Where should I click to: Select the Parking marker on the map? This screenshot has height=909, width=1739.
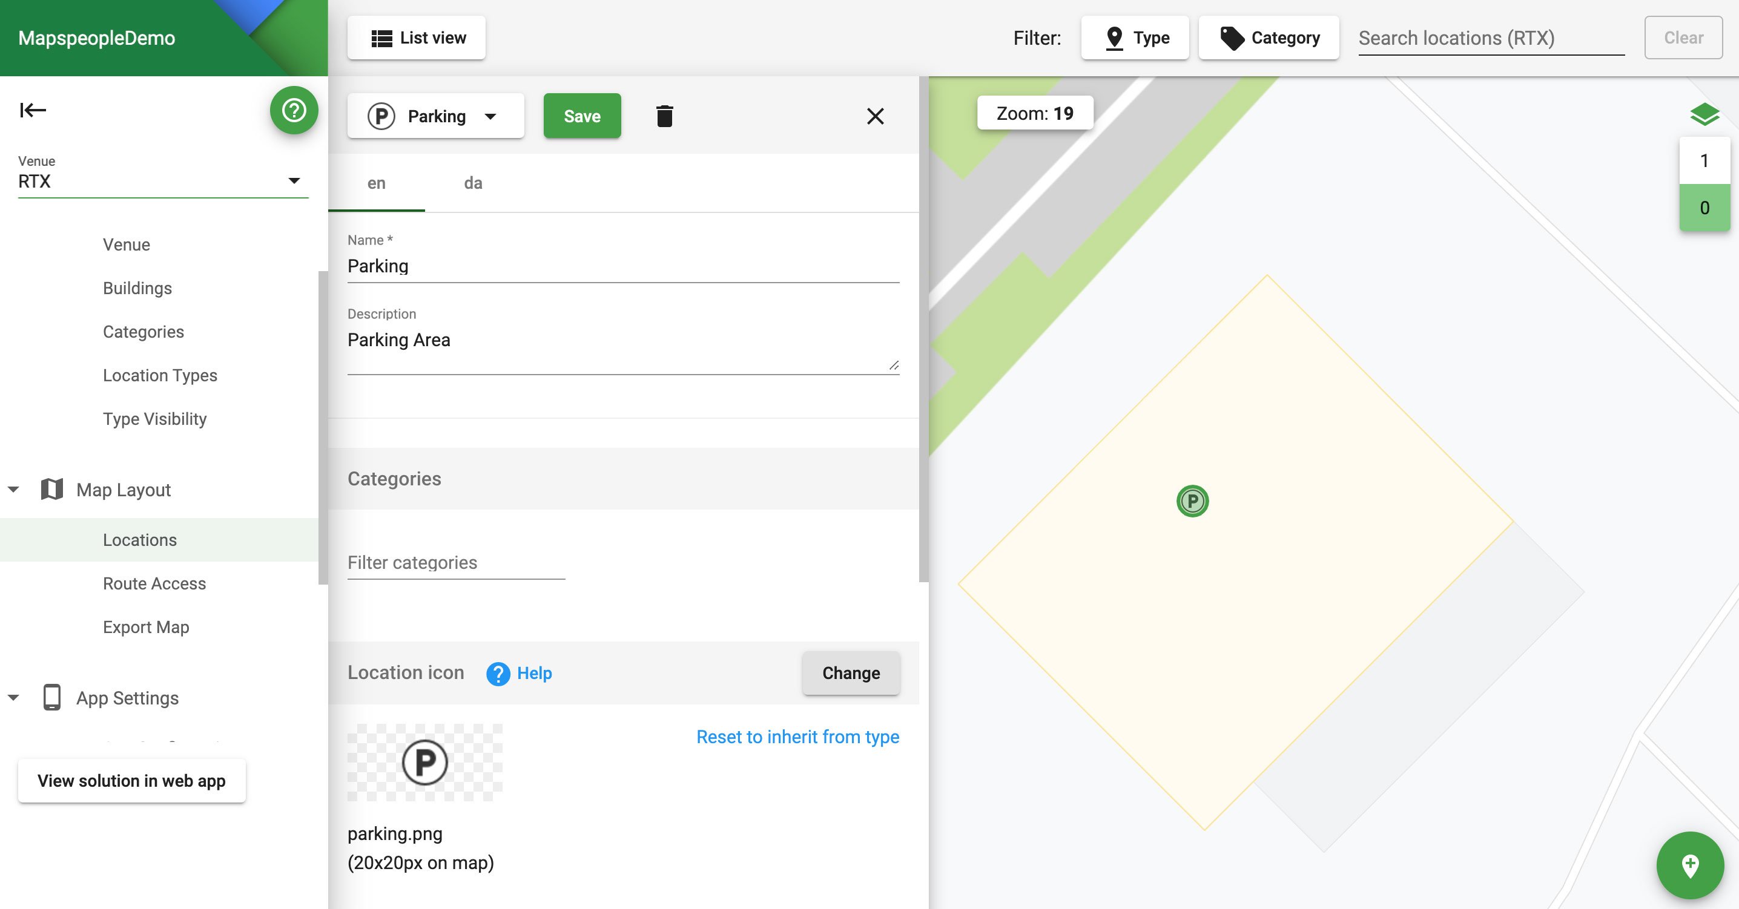click(1192, 501)
